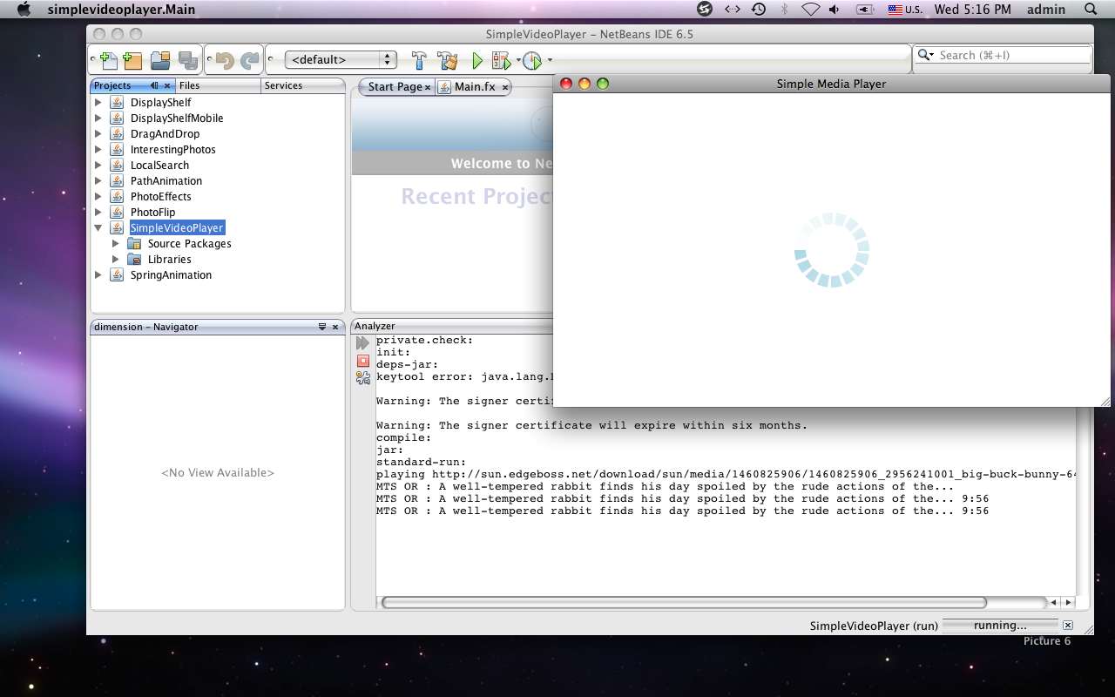The width and height of the screenshot is (1115, 697).
Task: Click the Build Main Project hammer icon
Action: (x=419, y=60)
